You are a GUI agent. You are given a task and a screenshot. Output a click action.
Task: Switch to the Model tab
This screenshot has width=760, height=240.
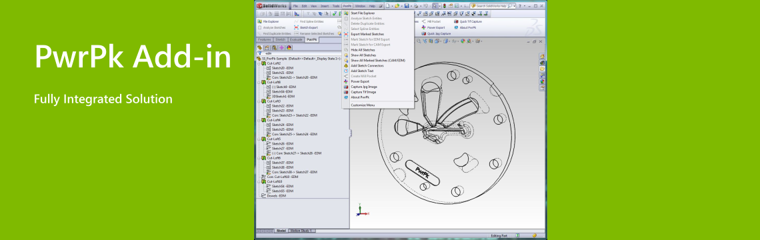pos(281,231)
